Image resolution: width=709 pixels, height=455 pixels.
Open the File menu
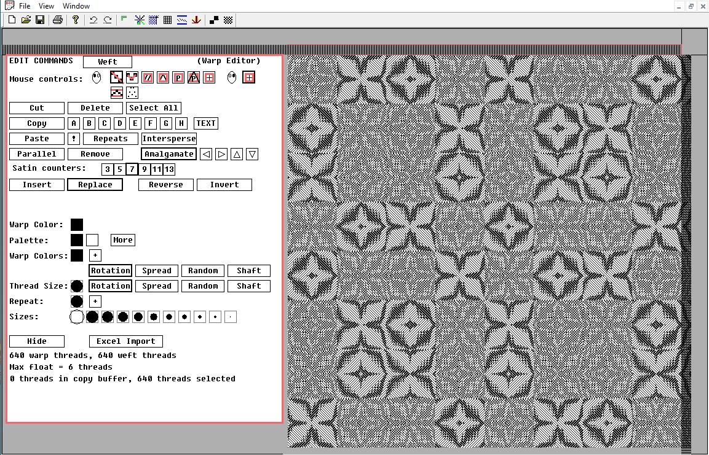tap(24, 6)
